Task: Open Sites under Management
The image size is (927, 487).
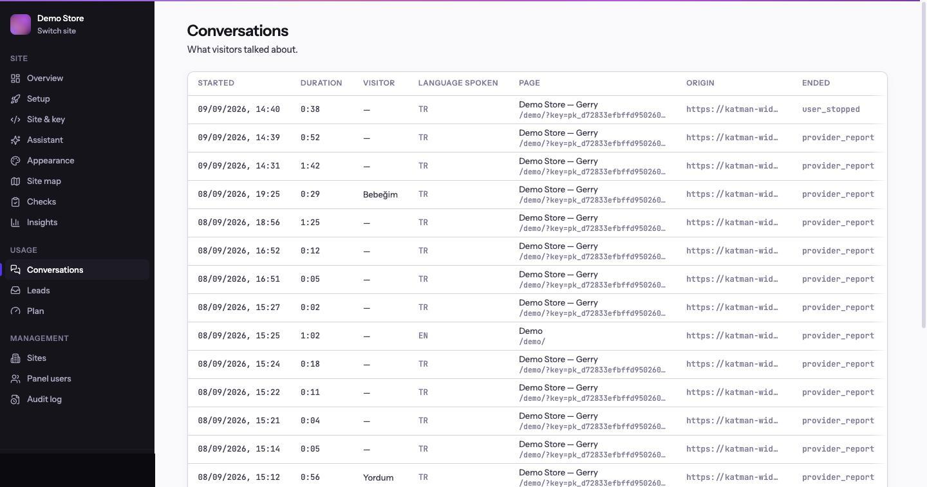Action: click(77, 358)
